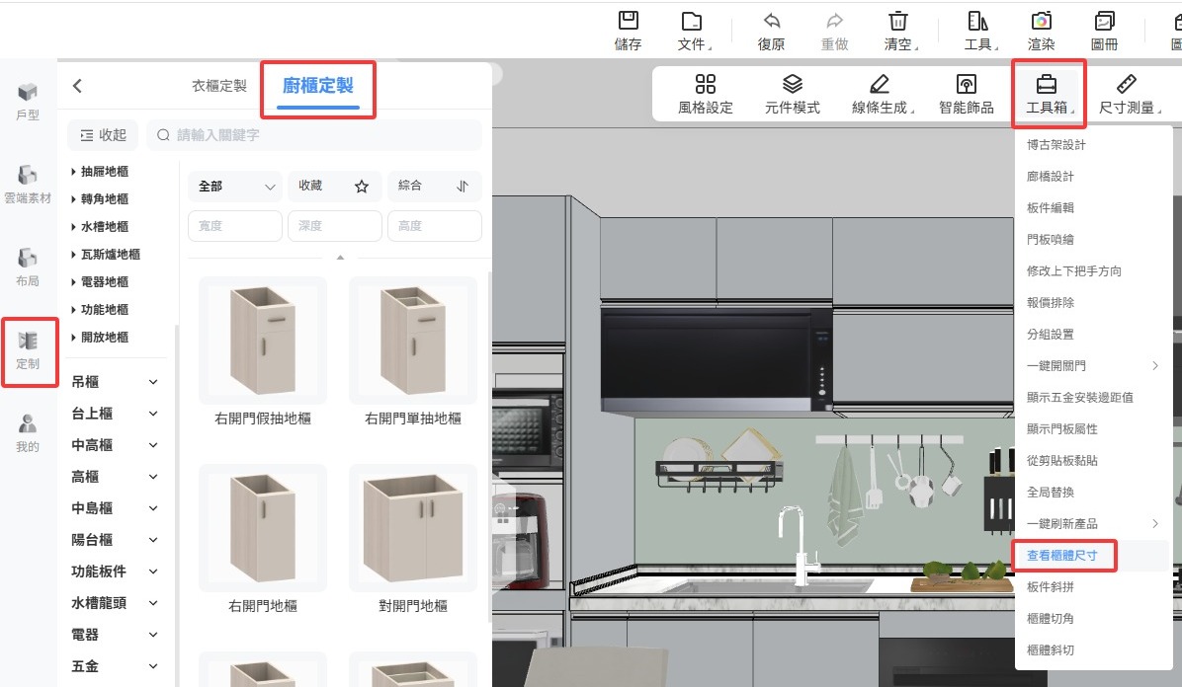Image resolution: width=1182 pixels, height=687 pixels.
Task: Choose 博古架設計 in the toolbox menu
Action: coord(1055,145)
